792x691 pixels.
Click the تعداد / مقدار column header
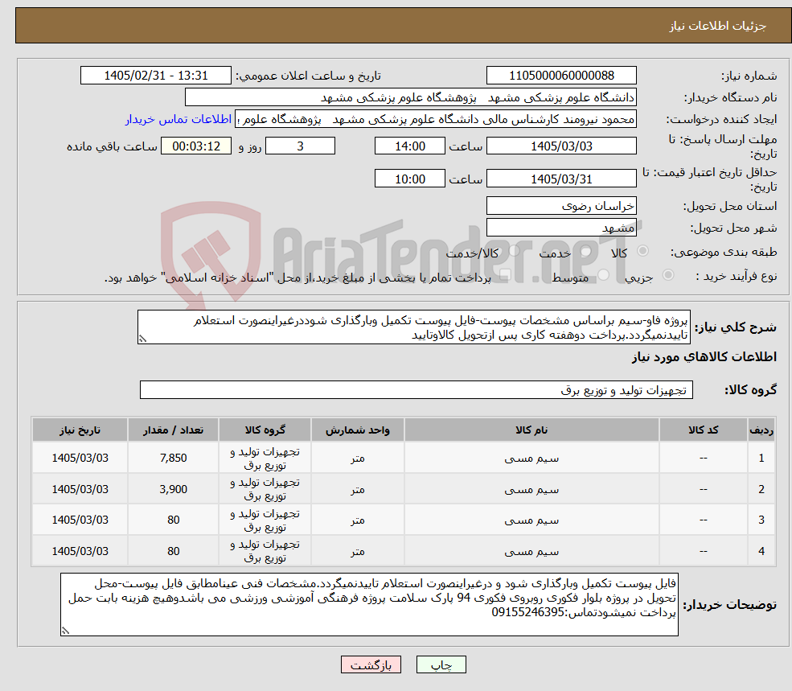173,430
